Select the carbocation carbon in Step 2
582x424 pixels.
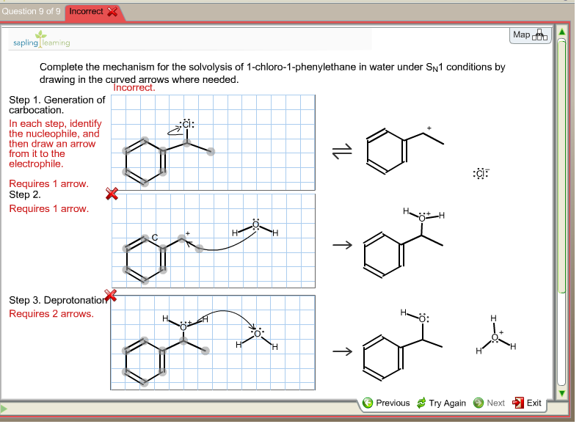(x=181, y=238)
